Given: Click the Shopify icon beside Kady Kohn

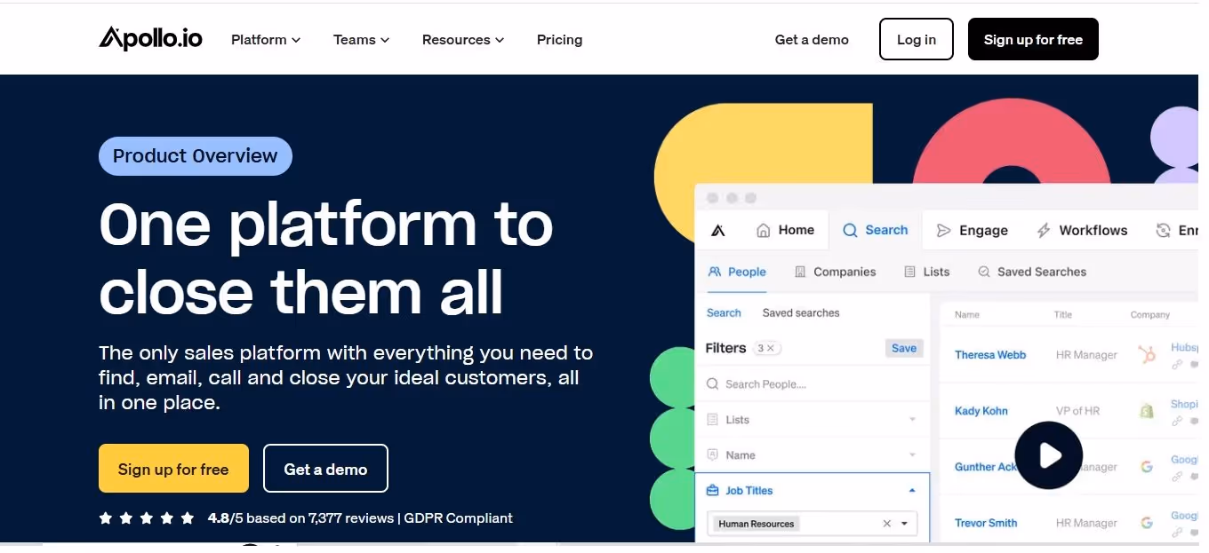Looking at the screenshot, I should (x=1147, y=409).
